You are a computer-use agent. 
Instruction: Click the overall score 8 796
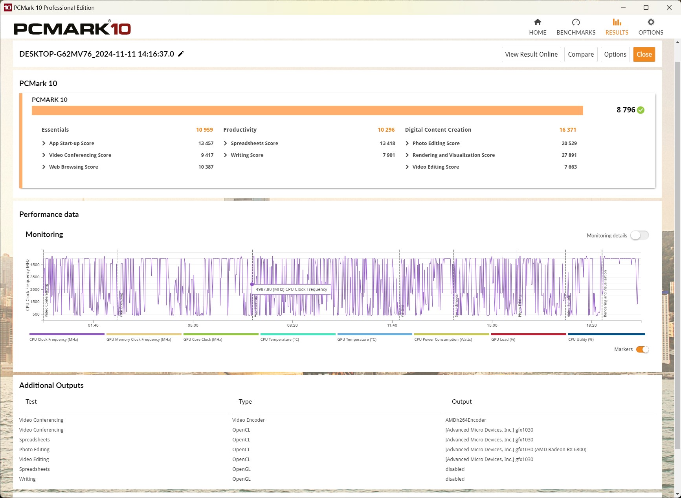(x=626, y=110)
